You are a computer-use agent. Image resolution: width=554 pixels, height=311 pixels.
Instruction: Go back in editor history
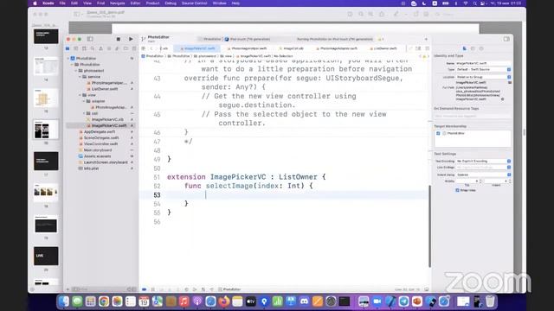click(151, 48)
